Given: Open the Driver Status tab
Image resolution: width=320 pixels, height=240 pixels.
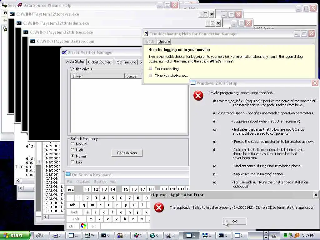Looking at the screenshot, I should click(x=75, y=62).
